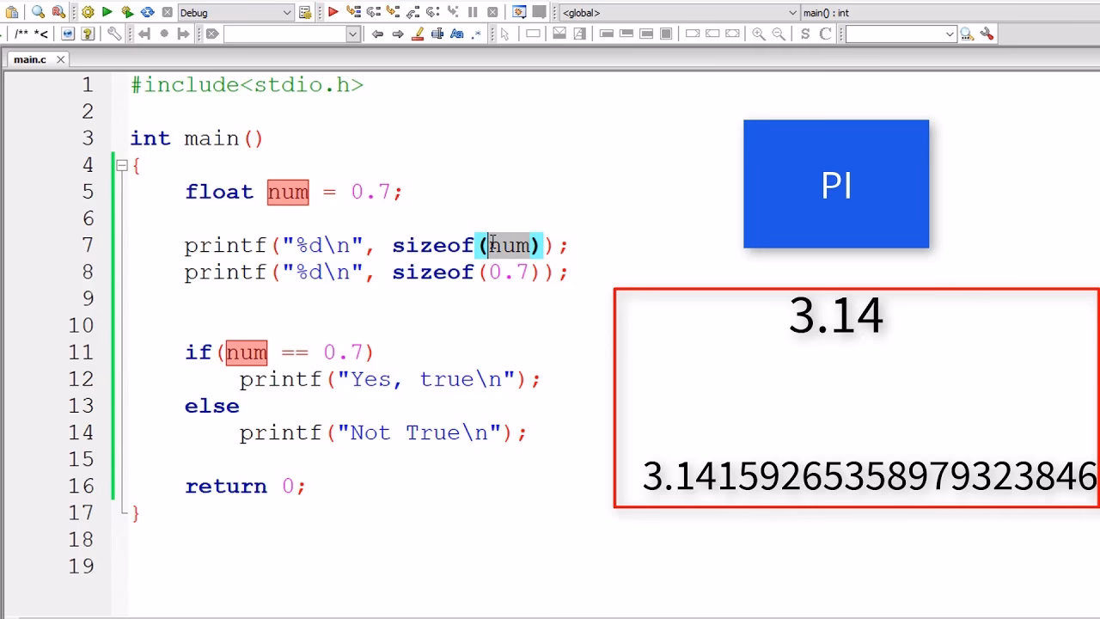This screenshot has width=1100, height=619.
Task: Run the program with the green play icon
Action: (107, 12)
